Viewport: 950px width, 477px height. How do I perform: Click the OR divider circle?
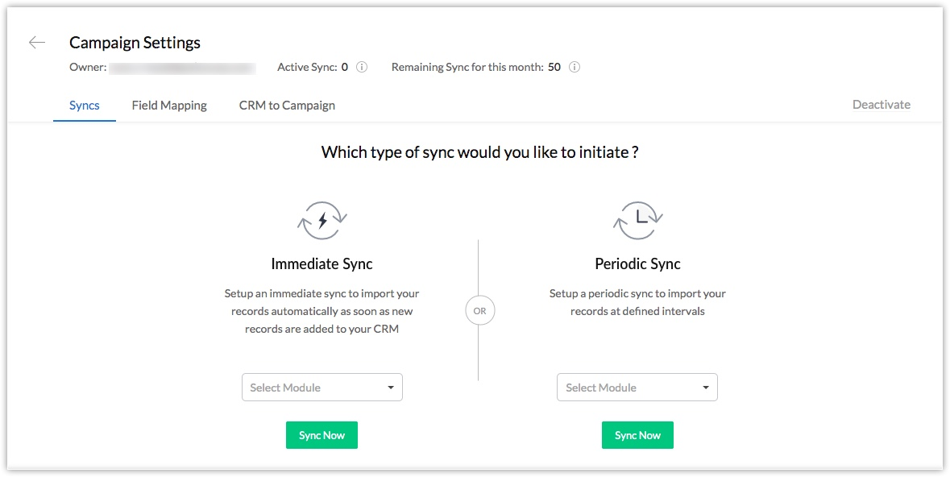coord(479,311)
